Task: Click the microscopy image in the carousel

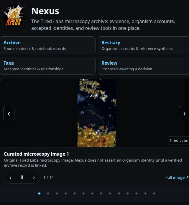Action: 97,113
